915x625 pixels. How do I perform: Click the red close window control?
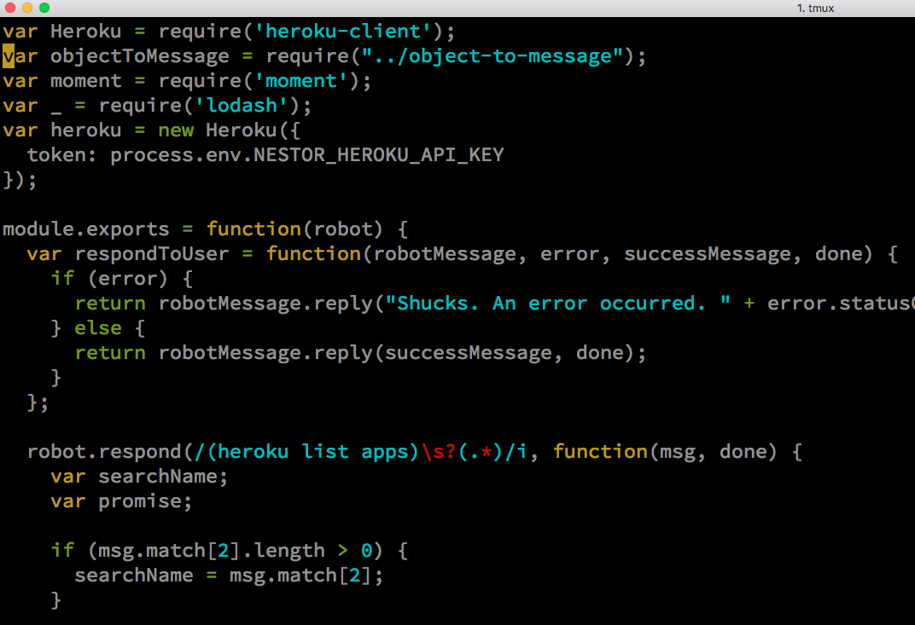click(x=10, y=8)
